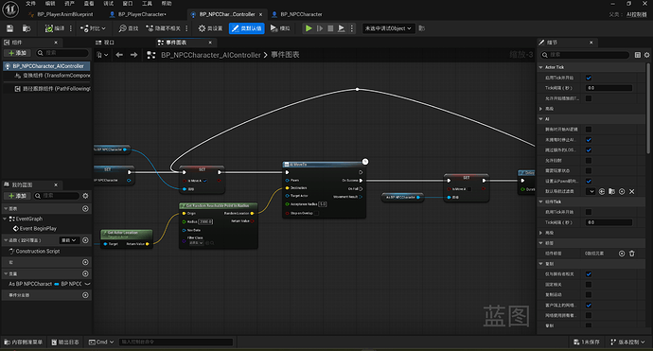Open My Blueprint panel settings gear
This screenshot has height=351, width=653.
pyautogui.click(x=85, y=196)
